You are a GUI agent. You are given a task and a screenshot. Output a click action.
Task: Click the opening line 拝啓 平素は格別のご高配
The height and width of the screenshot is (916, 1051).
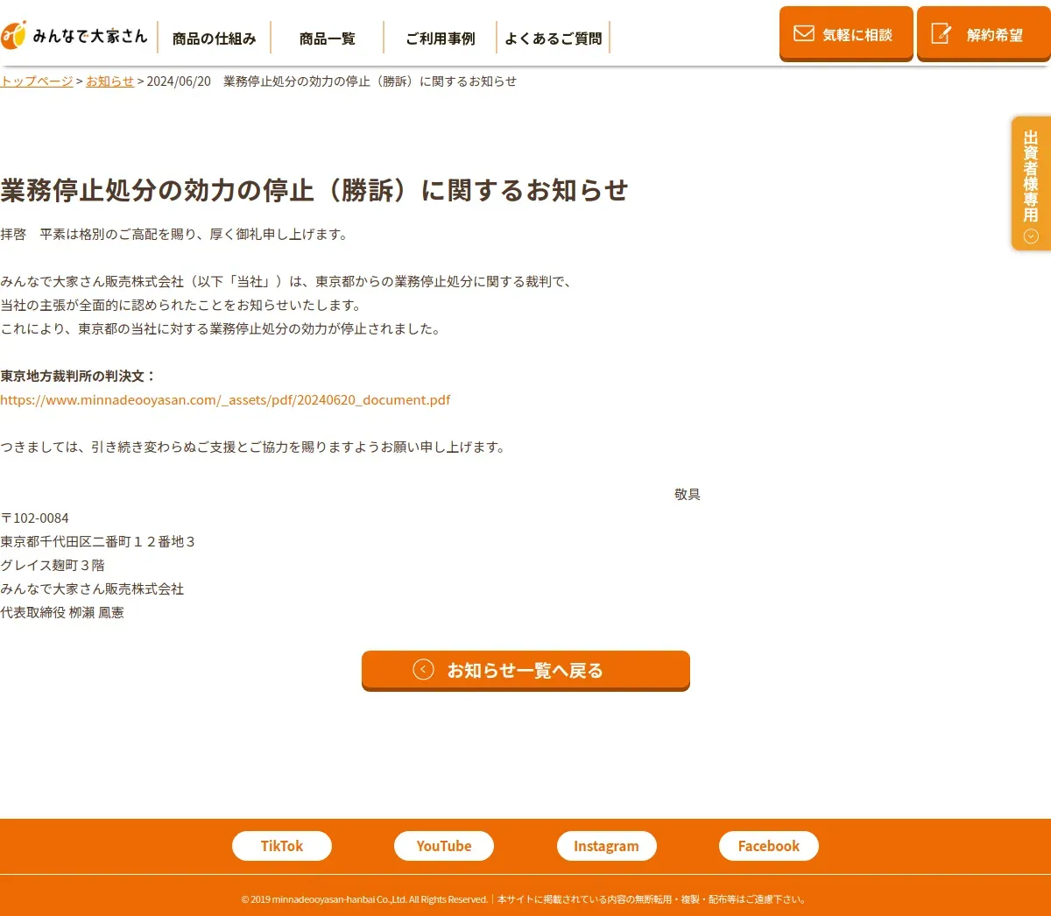[x=174, y=234]
